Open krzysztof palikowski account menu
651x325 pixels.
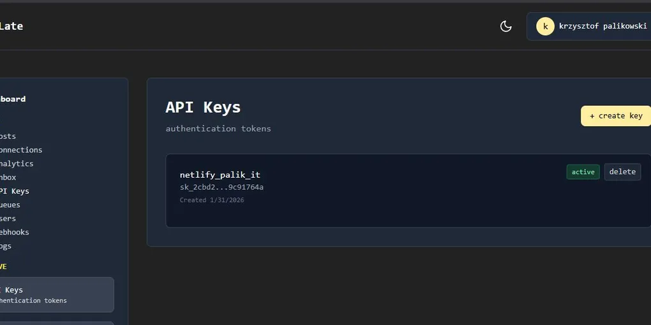click(588, 27)
